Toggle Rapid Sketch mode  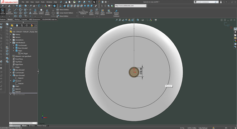click(x=102, y=12)
